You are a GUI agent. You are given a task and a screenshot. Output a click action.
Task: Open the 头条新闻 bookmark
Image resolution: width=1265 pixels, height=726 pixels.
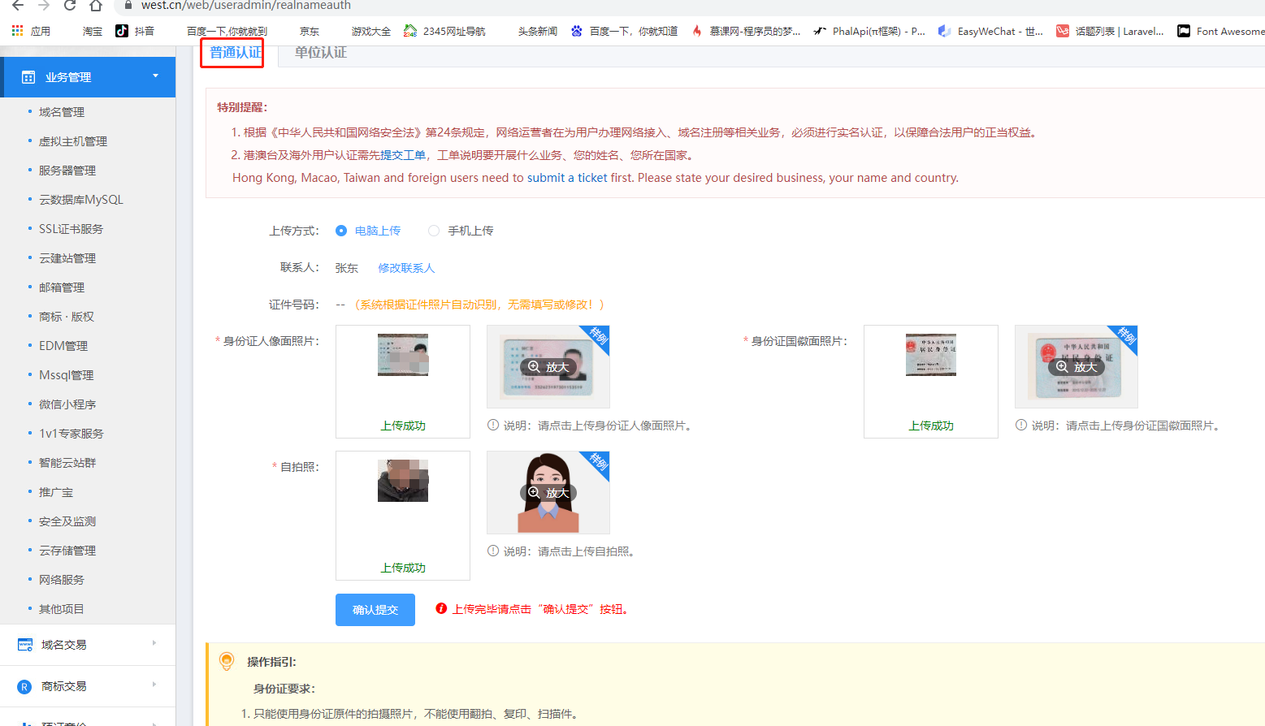point(538,31)
